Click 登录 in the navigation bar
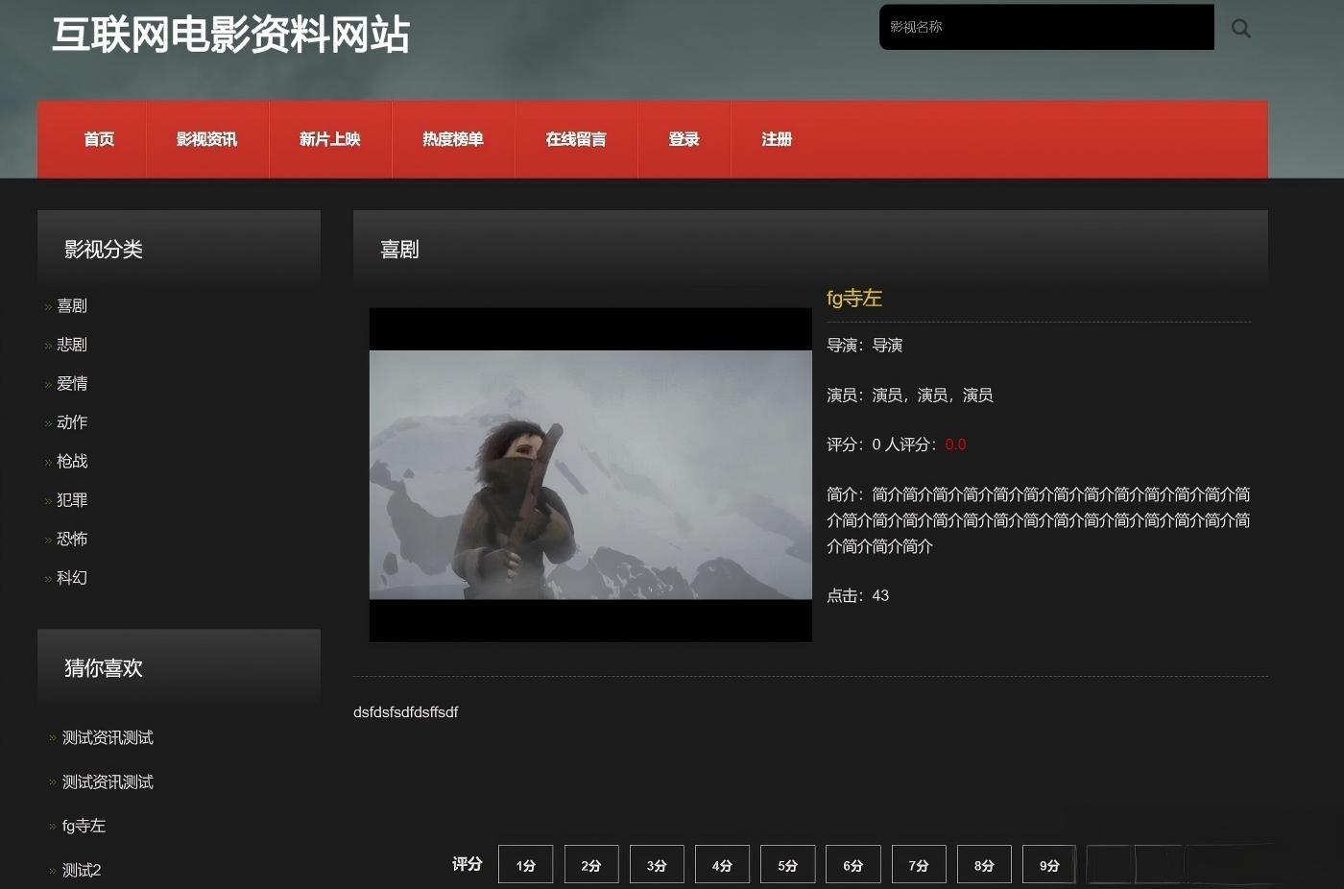1344x889 pixels. (x=684, y=139)
